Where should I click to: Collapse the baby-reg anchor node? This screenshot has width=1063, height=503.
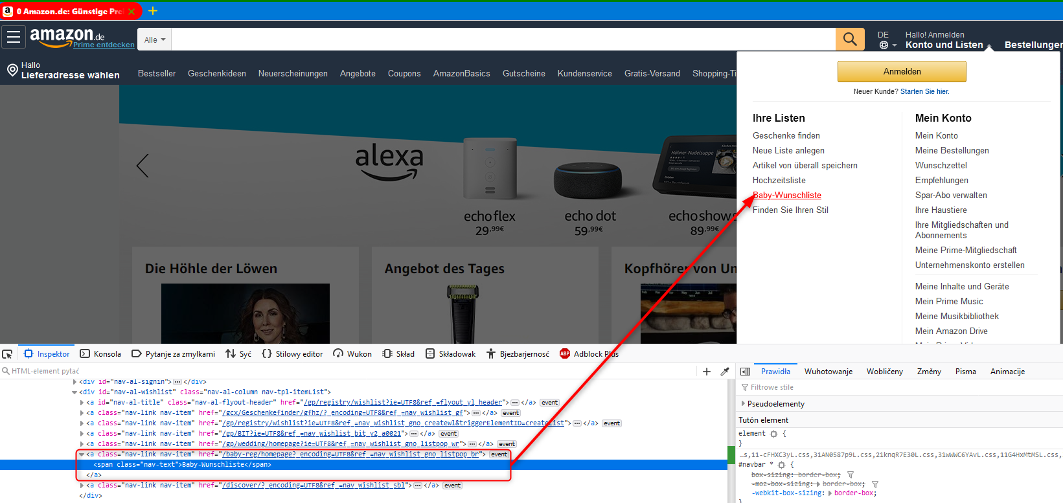coord(82,454)
